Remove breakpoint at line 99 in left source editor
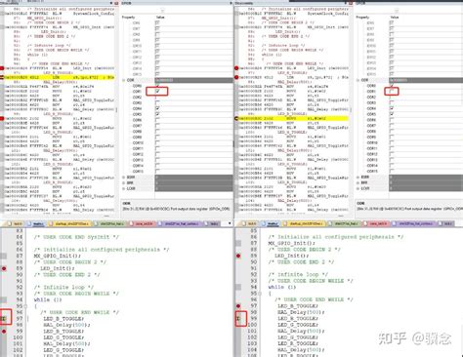 (x=4, y=332)
